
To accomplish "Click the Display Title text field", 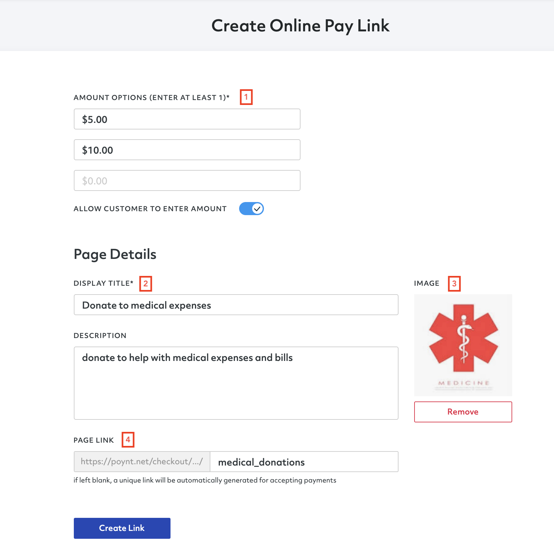I will coord(236,305).
